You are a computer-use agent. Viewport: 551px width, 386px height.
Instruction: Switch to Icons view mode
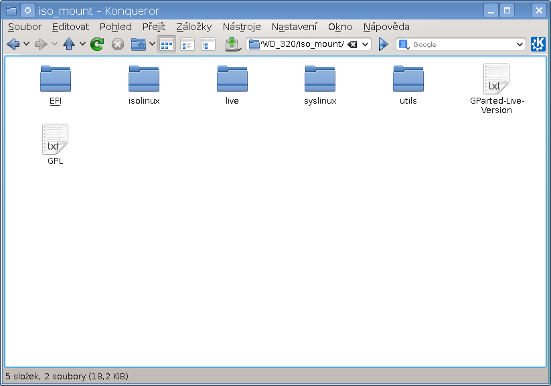(167, 44)
